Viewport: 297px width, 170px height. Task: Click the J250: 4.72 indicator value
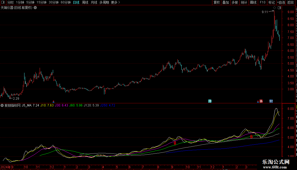point(107,106)
